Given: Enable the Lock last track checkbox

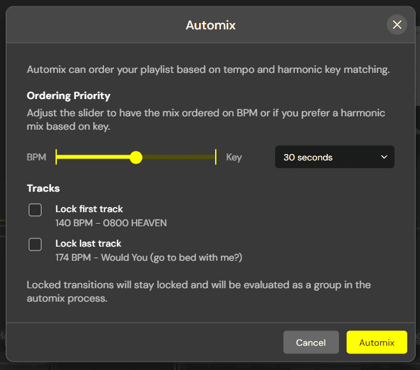Looking at the screenshot, I should (35, 244).
